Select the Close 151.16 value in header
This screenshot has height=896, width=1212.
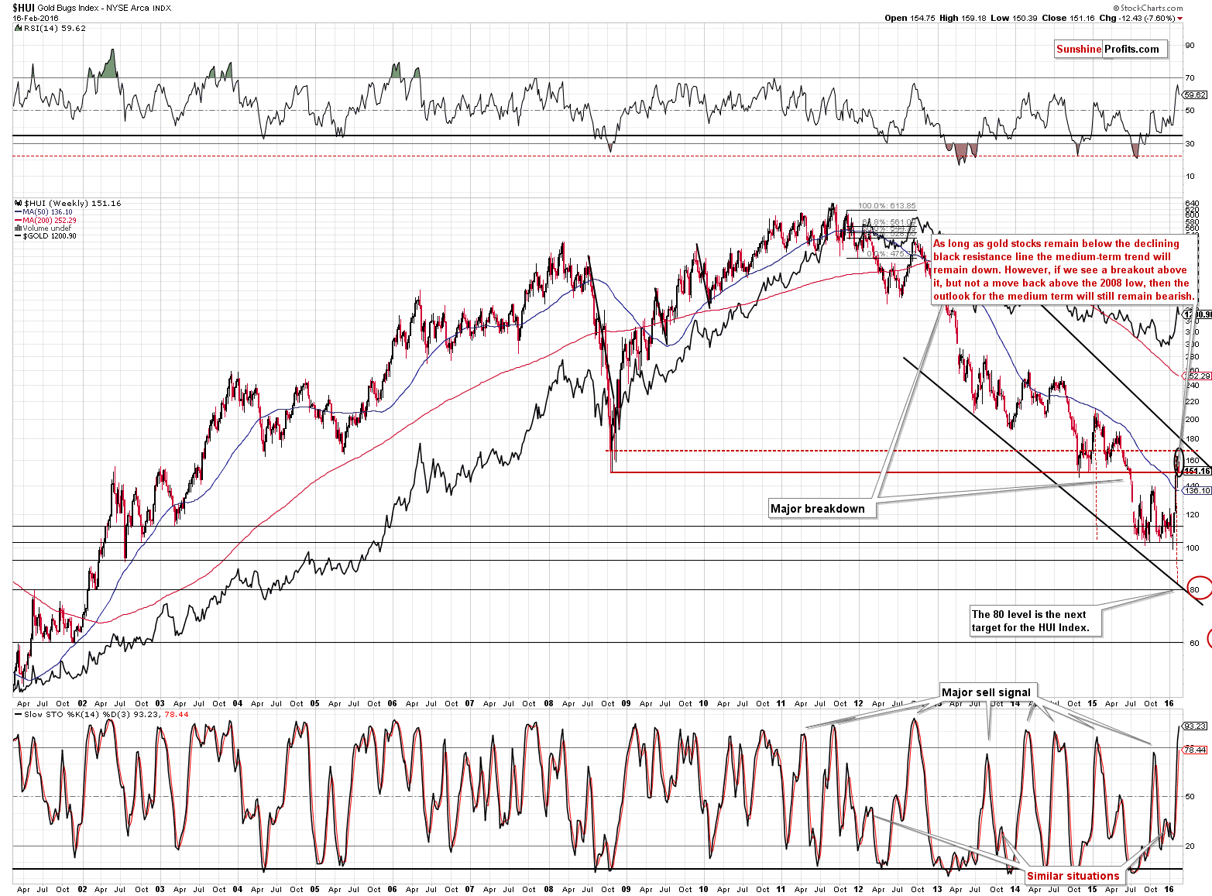1069,18
